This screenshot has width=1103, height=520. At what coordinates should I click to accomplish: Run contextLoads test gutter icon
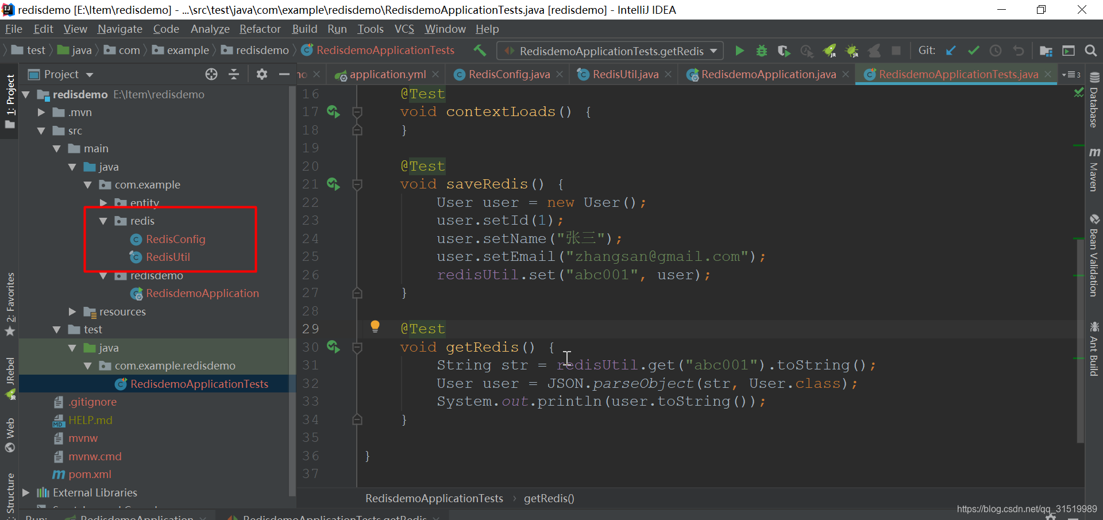coord(333,111)
